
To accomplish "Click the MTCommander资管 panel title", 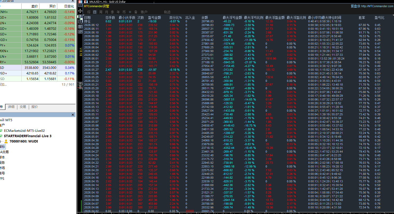I will [x=97, y=6].
